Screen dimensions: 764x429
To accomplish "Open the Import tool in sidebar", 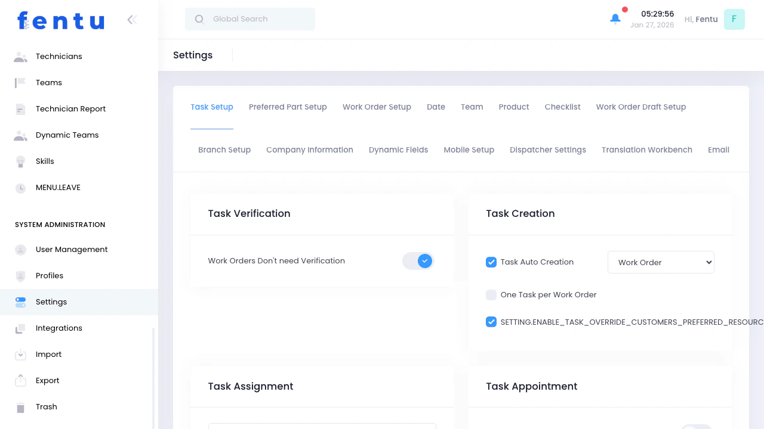I will click(48, 354).
